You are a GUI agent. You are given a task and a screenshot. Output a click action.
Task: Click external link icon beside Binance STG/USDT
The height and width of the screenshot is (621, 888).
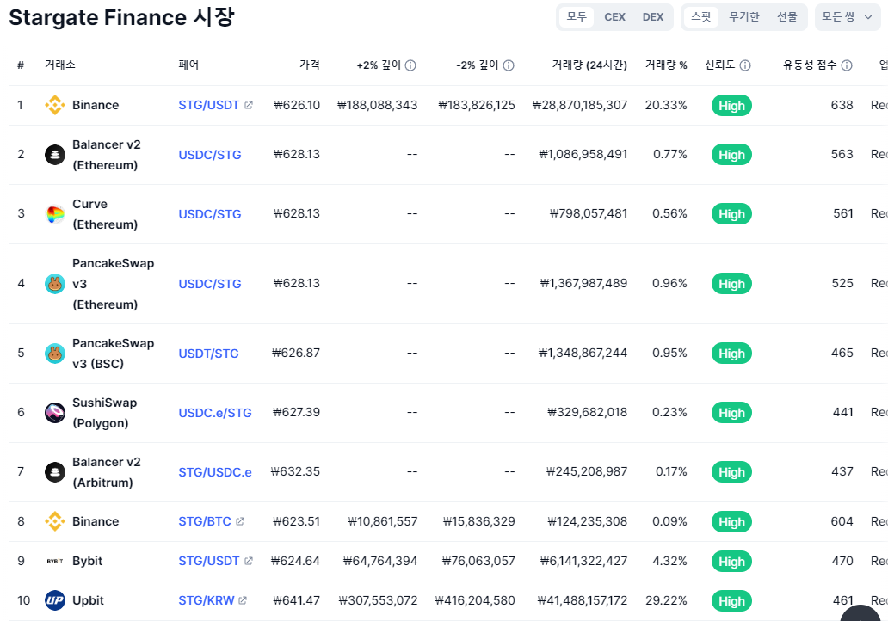click(249, 105)
